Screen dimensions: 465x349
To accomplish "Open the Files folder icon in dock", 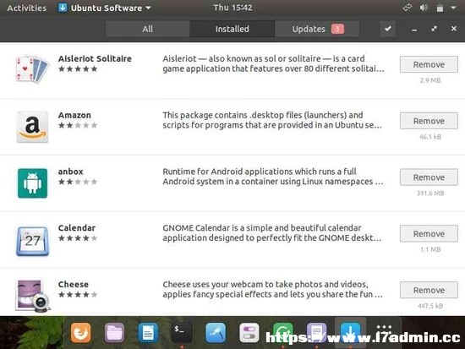I will [x=114, y=333].
